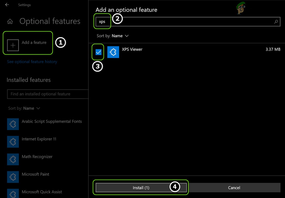This screenshot has height=198, width=285.
Task: Expand the Sort by menu under installed features
Action: pos(24,108)
